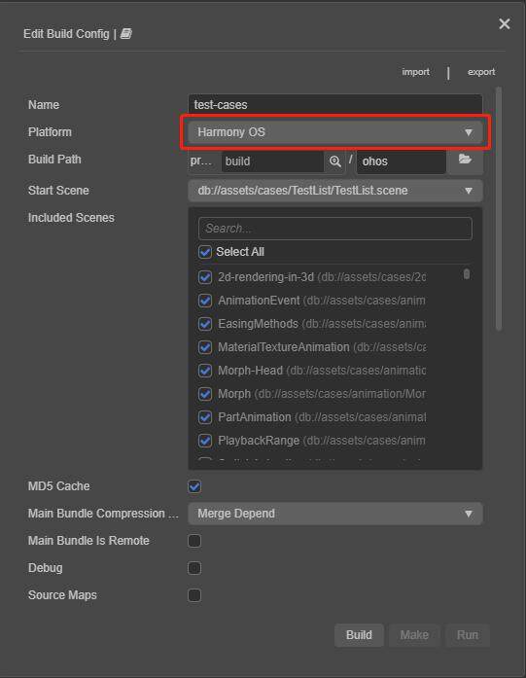This screenshot has width=526, height=678.
Task: Click the import link
Action: click(415, 72)
